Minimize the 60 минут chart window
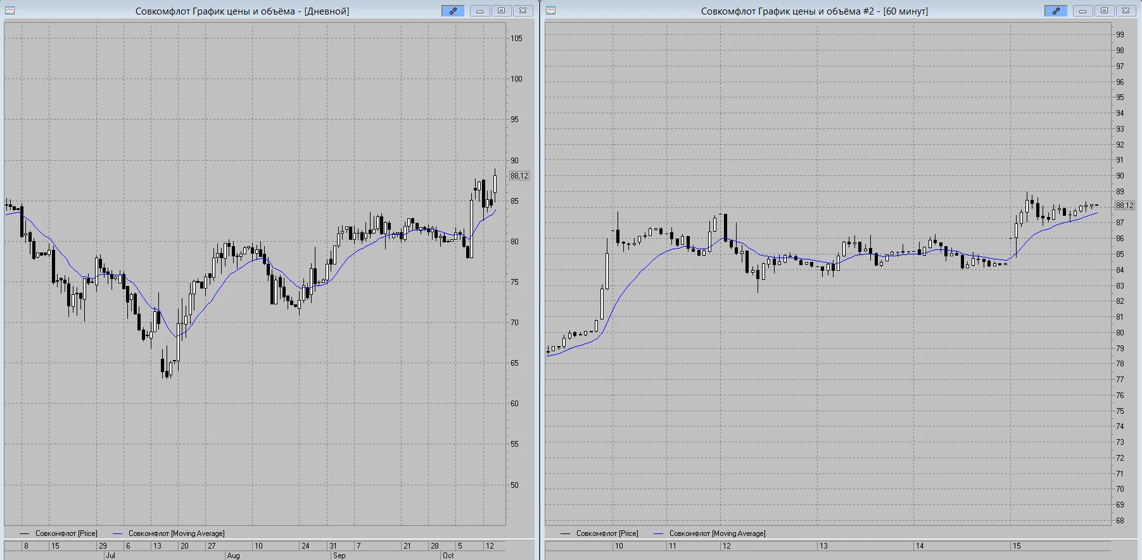 (x=1083, y=11)
